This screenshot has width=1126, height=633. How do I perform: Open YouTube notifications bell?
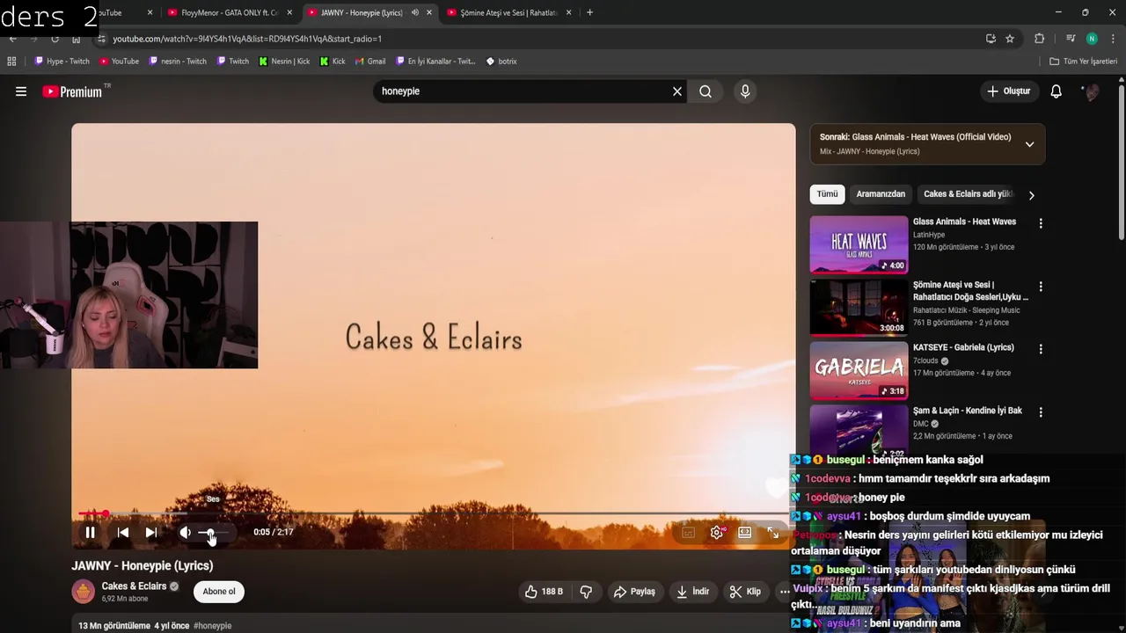click(x=1057, y=91)
